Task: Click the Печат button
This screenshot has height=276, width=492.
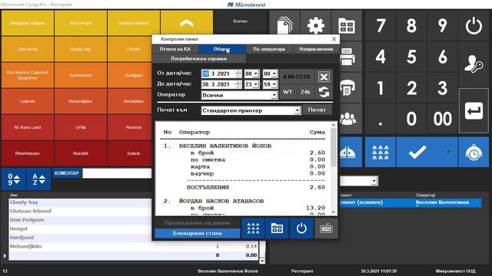Action: 317,110
